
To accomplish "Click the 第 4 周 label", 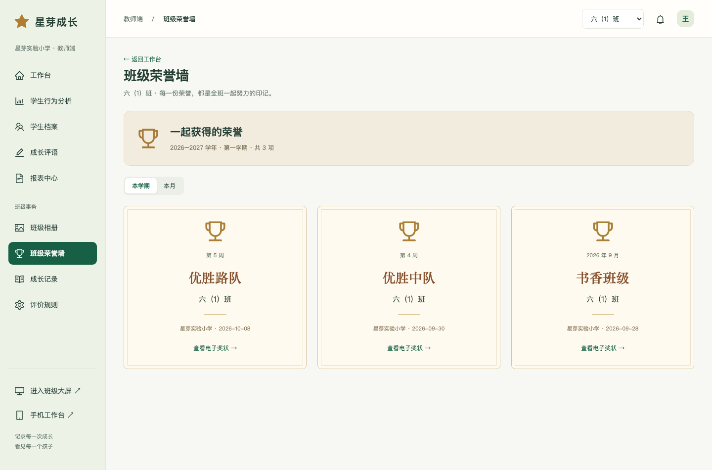I will (409, 255).
